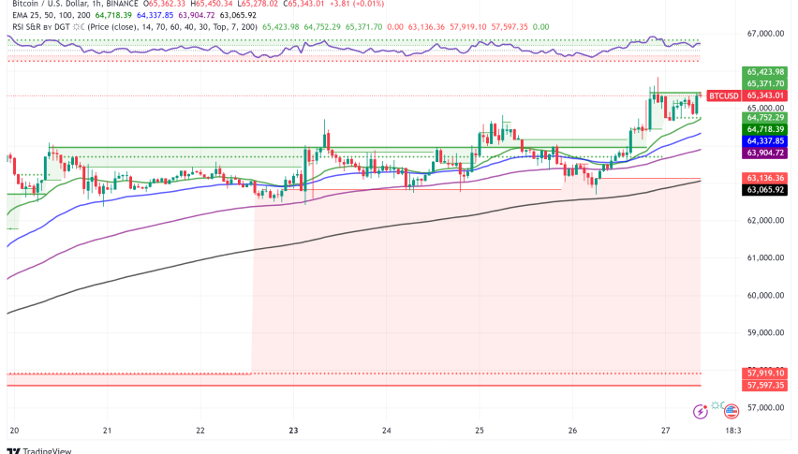The image size is (798, 454).
Task: Click the purple lightning bolt icon
Action: [700, 411]
